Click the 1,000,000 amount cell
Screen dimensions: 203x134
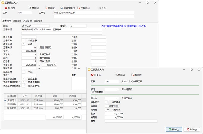[x=55, y=108]
